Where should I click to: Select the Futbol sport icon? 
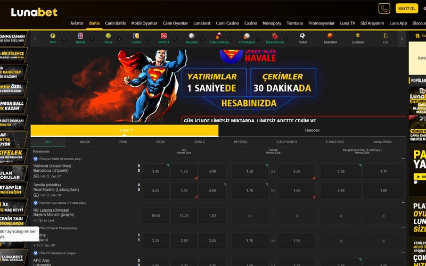(x=302, y=36)
